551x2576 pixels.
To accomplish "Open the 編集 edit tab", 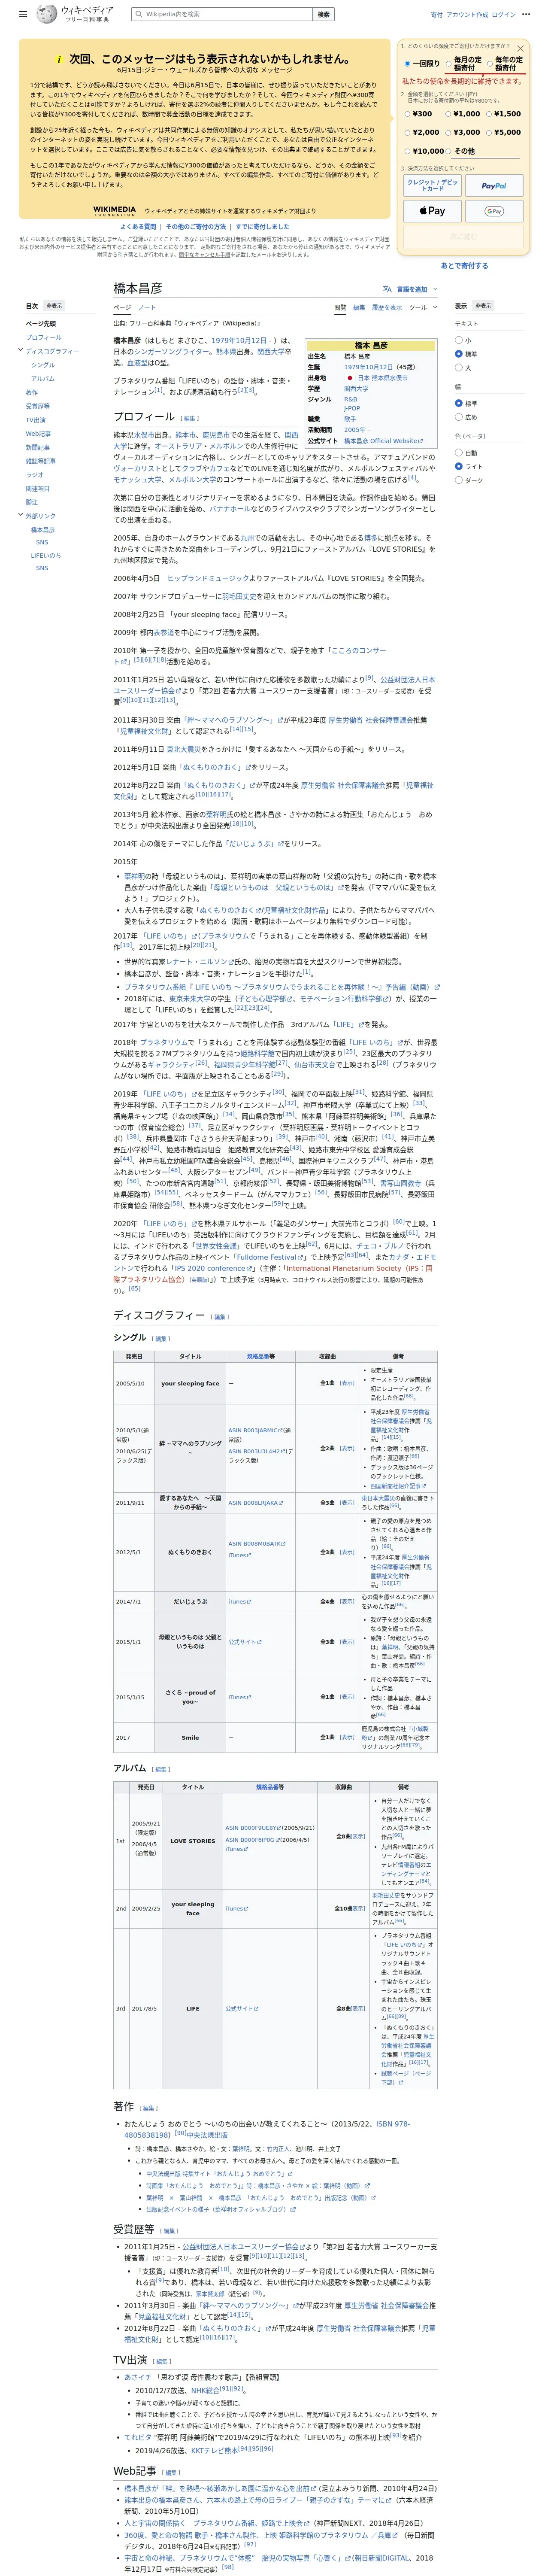I will click(359, 308).
